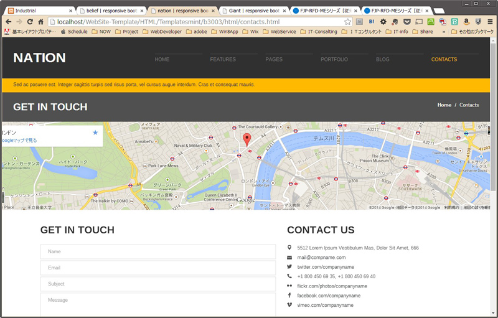
Task: Click the Twitter bird icon in Contact Us
Action: (289, 266)
